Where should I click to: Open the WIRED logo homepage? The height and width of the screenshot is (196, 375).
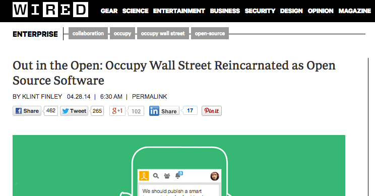[50, 10]
